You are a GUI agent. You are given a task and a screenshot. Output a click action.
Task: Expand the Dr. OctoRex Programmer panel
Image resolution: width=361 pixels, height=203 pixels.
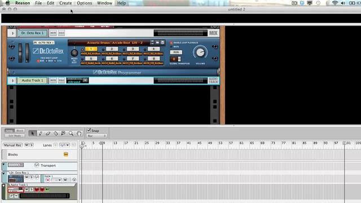coord(14,73)
